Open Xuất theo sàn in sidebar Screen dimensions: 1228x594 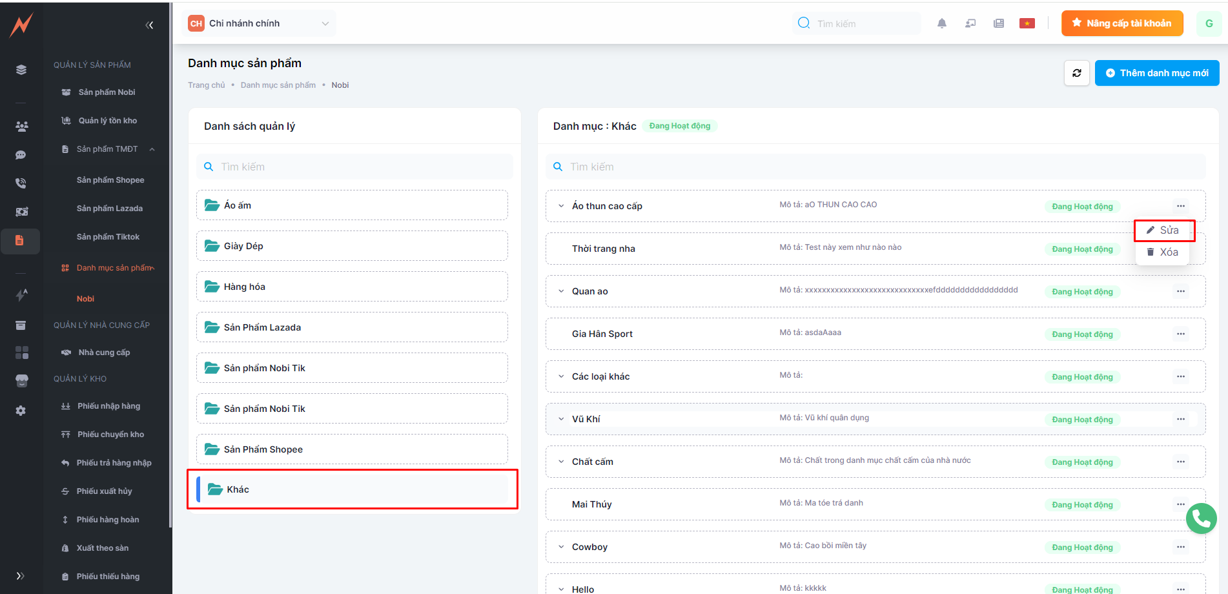pos(102,548)
